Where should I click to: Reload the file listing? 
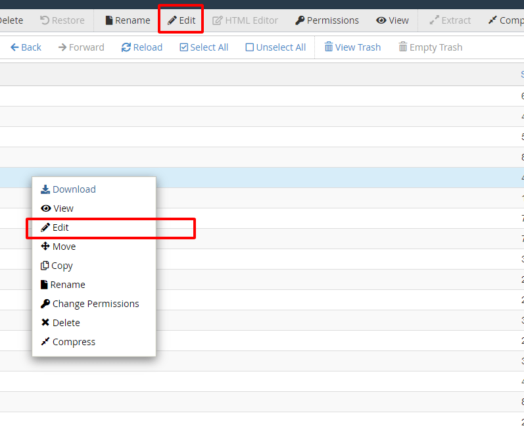(142, 47)
